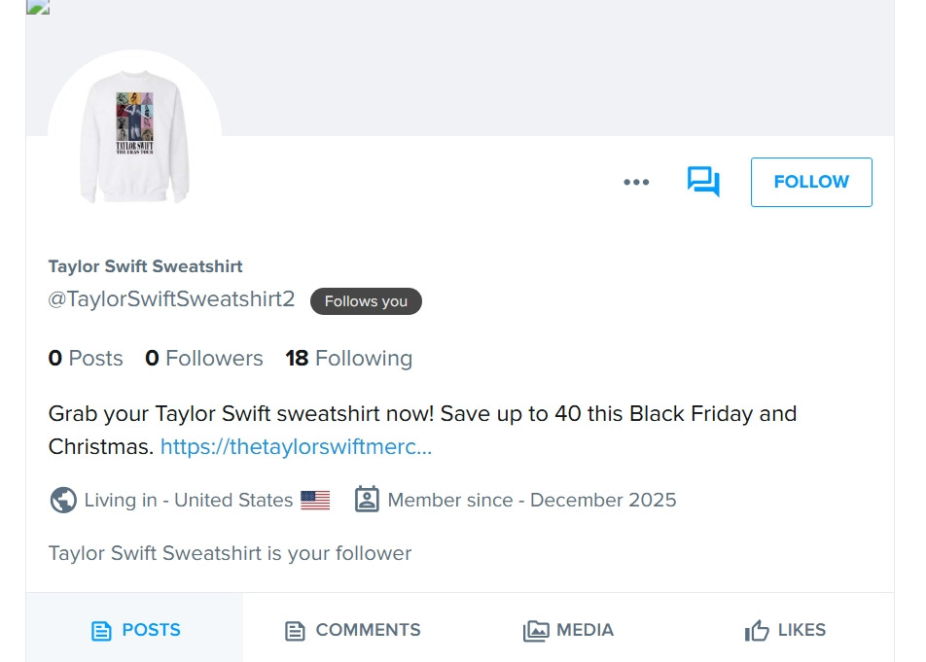Click the sweatshirt profile avatar
The height and width of the screenshot is (662, 926).
134,137
